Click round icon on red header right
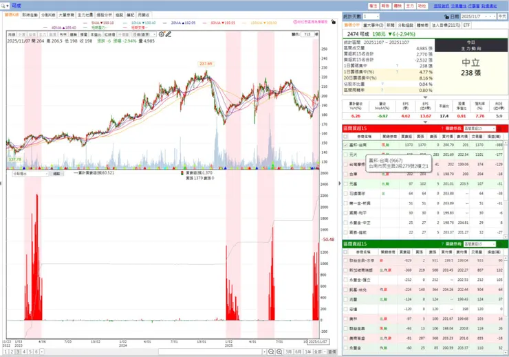Image resolution: width=509 pixels, height=357 pixels. 500,128
